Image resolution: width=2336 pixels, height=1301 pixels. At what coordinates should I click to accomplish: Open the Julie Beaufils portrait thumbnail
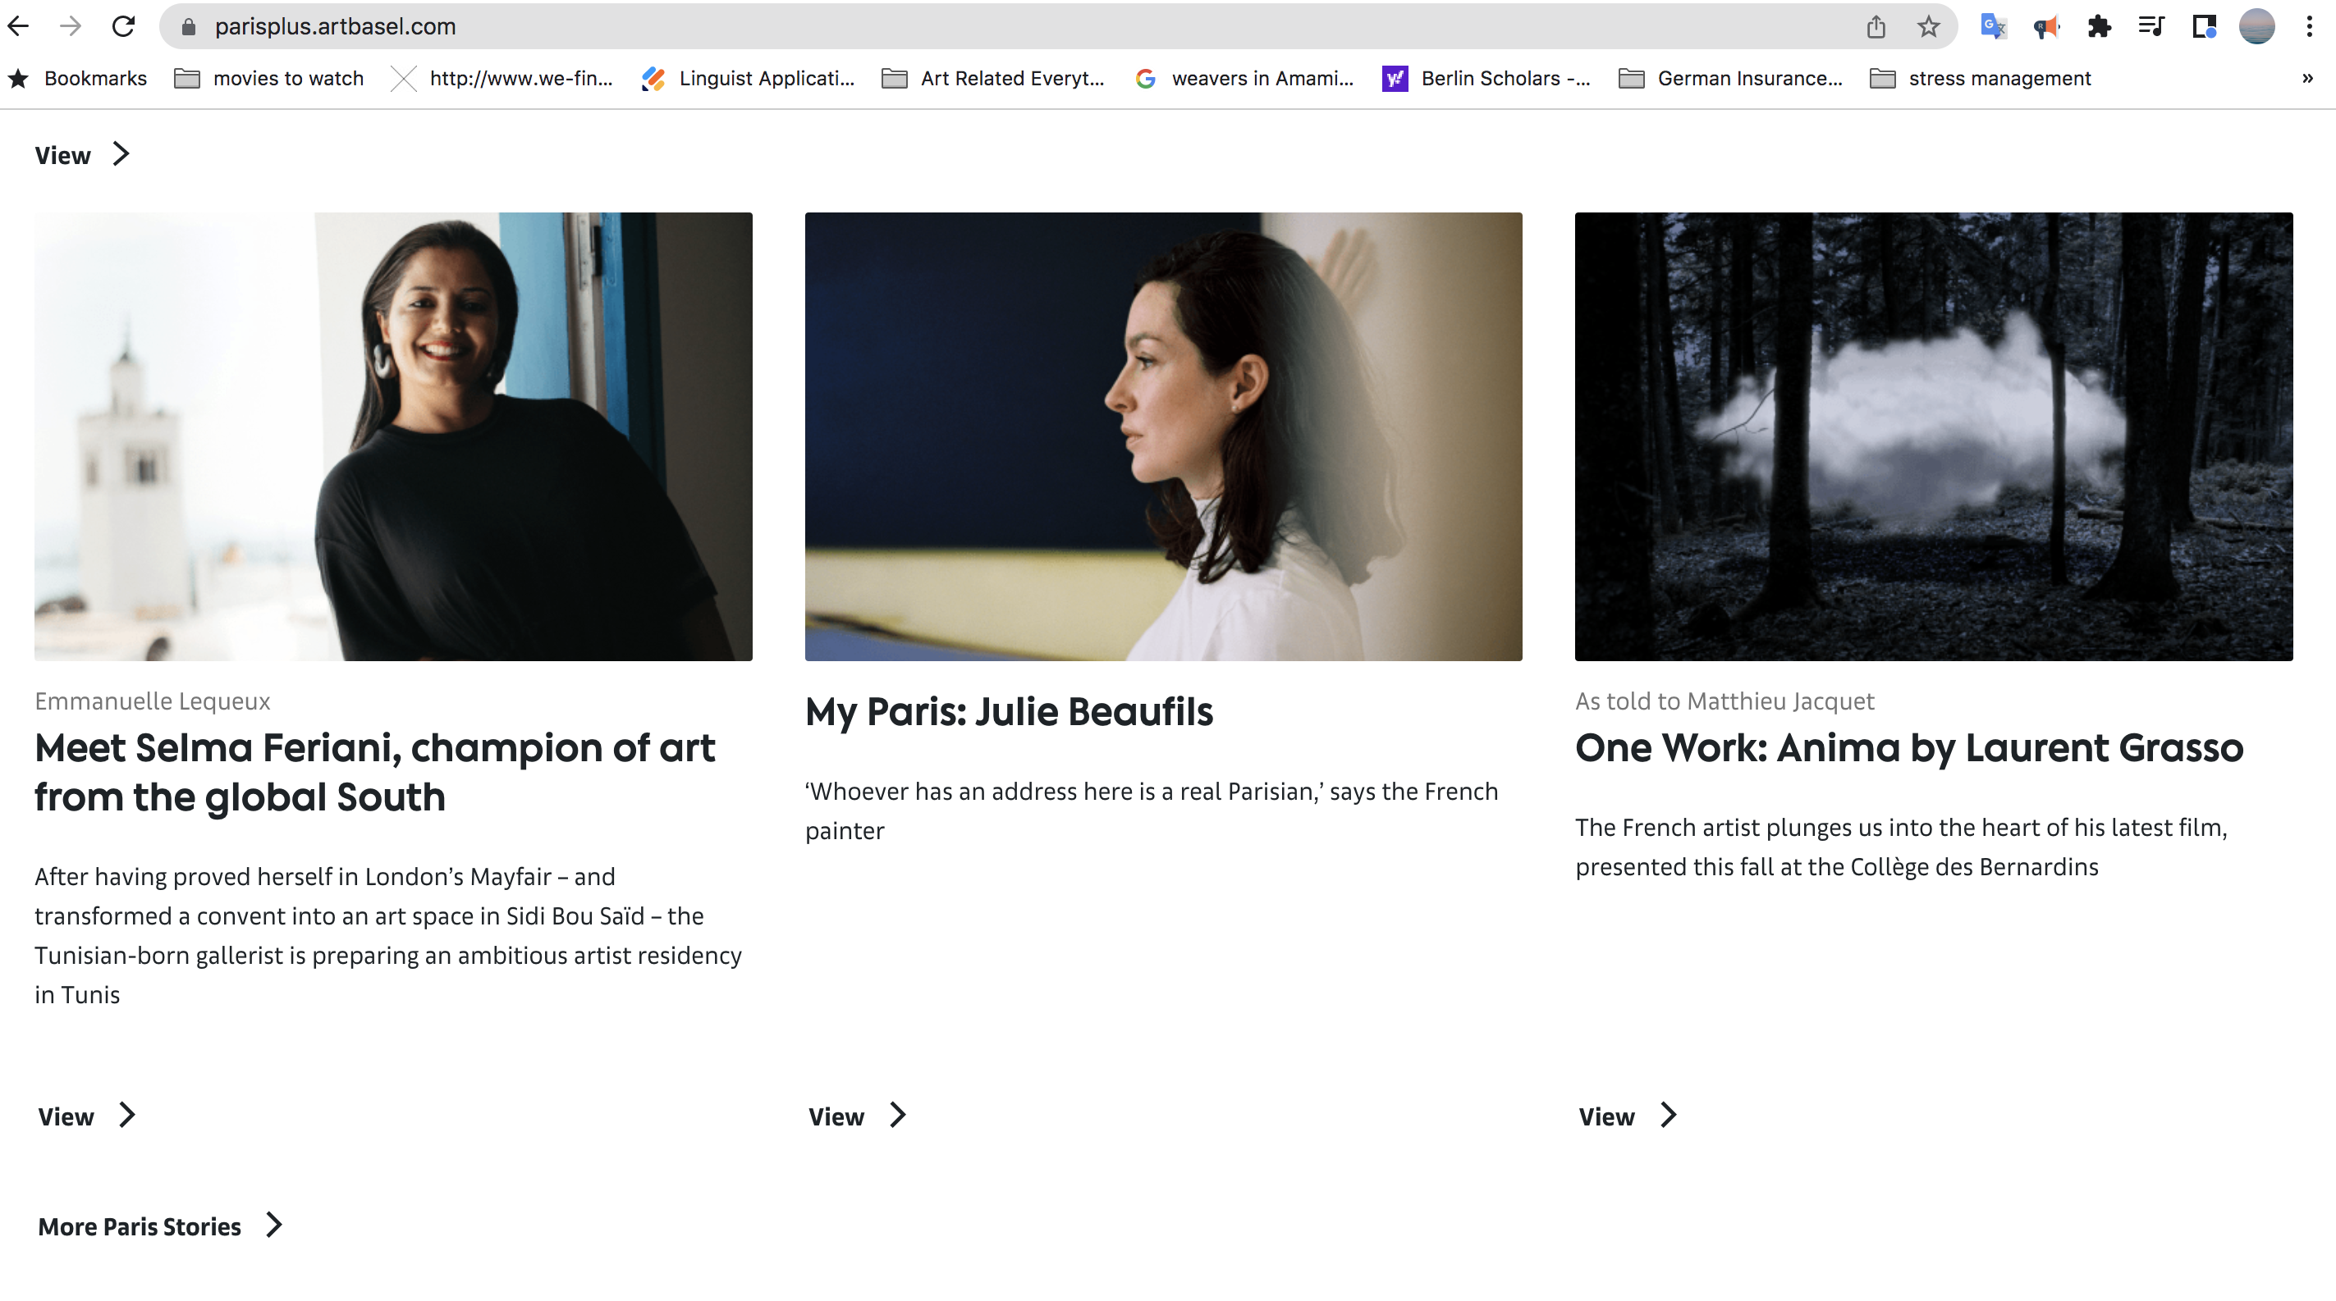pos(1163,436)
